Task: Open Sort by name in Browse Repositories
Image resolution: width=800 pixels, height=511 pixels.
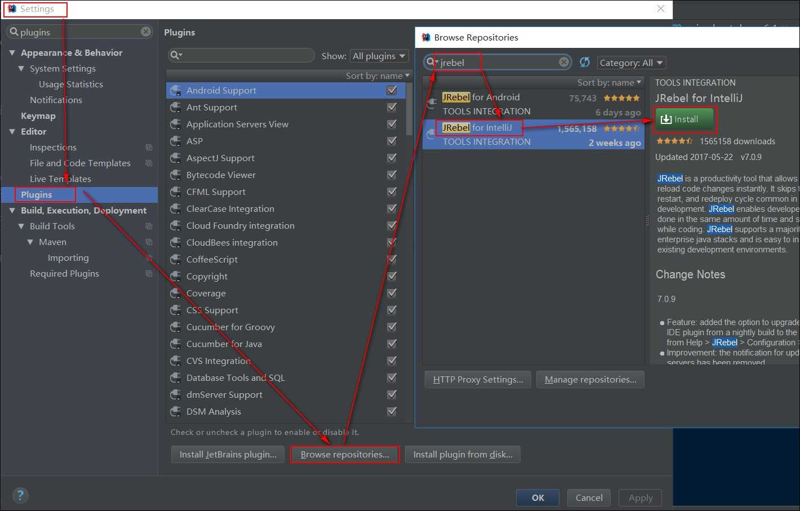Action: click(609, 82)
